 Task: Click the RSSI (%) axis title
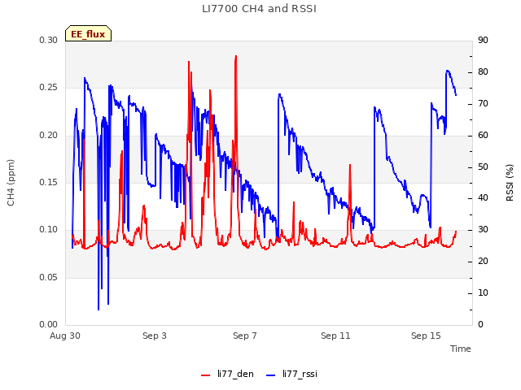510,183
